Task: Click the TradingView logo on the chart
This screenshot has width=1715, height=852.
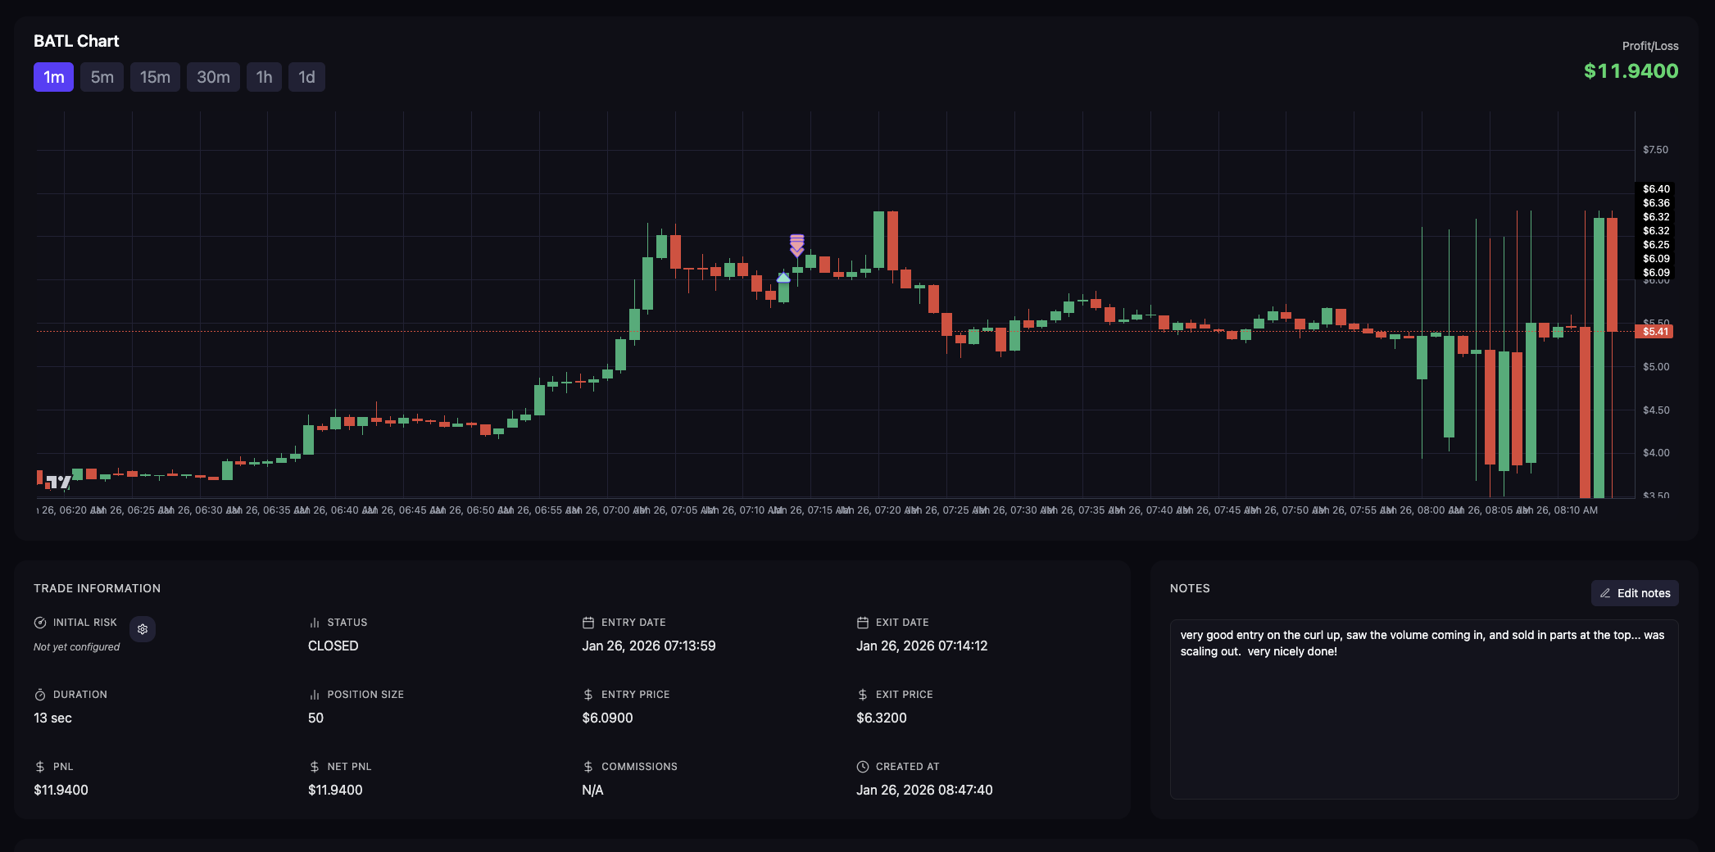Action: 58,483
